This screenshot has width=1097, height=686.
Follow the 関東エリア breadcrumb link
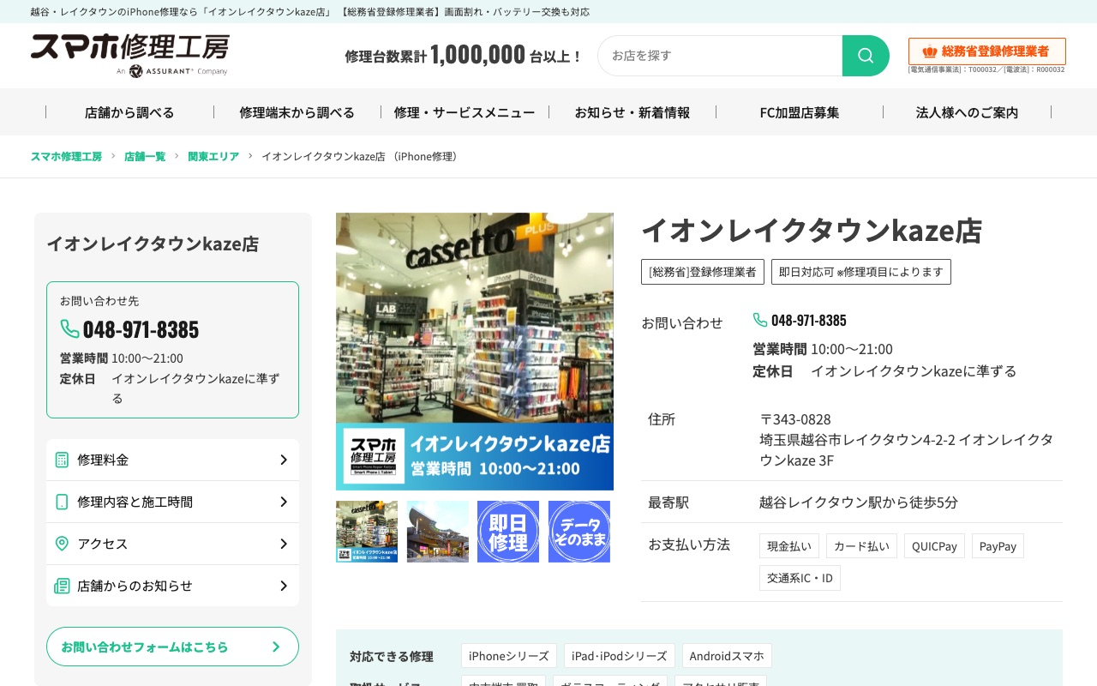pyautogui.click(x=213, y=156)
